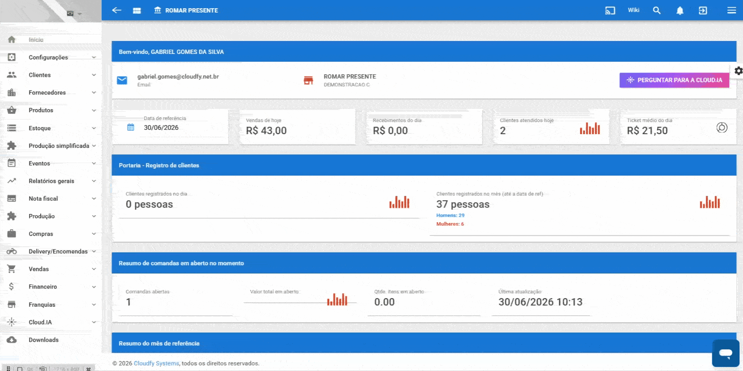Expand the Produtos menu chevron
The height and width of the screenshot is (371, 743).
(x=94, y=110)
